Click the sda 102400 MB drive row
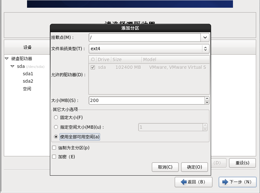This screenshot has height=193, width=260. click(149, 67)
